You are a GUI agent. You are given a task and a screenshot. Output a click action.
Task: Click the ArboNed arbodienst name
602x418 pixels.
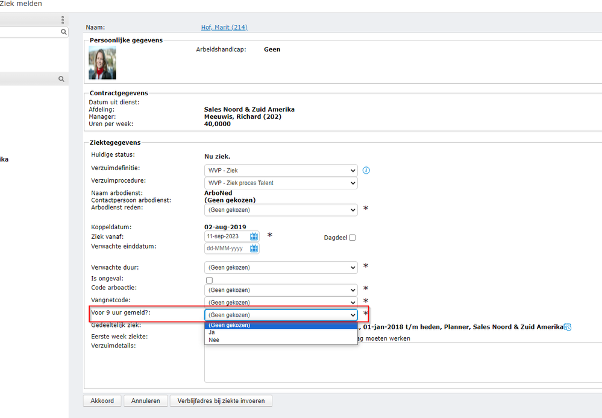[x=218, y=193]
